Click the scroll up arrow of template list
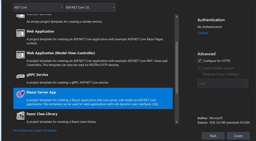 (x=177, y=17)
